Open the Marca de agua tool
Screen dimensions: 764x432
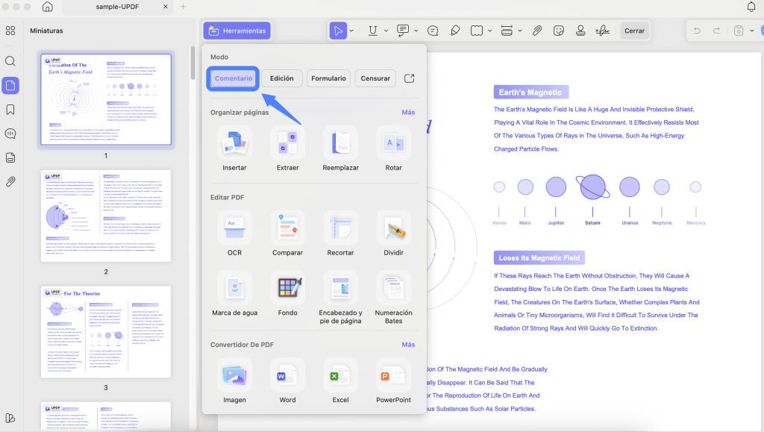click(x=234, y=288)
